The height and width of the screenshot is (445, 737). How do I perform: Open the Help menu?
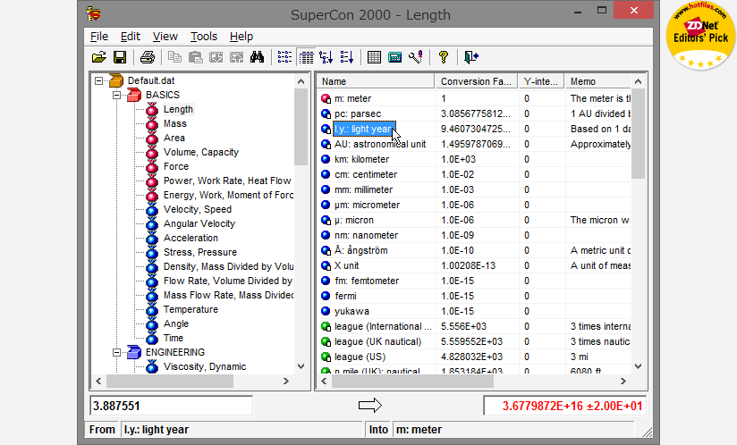(x=241, y=37)
